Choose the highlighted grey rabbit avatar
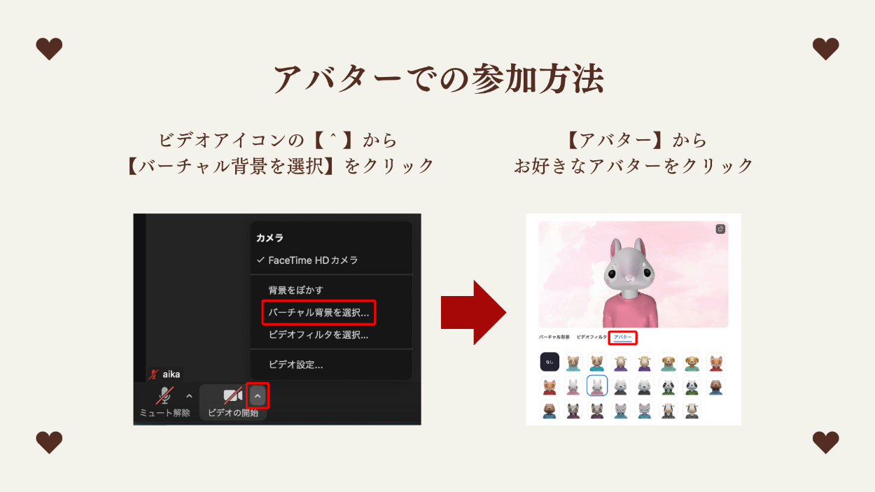 point(597,386)
